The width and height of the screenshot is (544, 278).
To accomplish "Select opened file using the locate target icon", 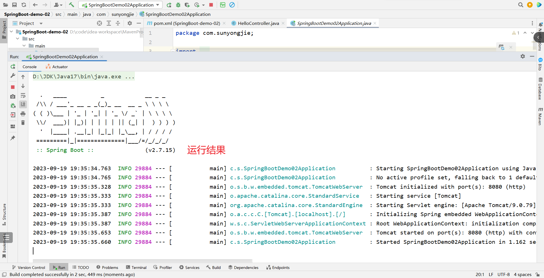I will (x=99, y=23).
